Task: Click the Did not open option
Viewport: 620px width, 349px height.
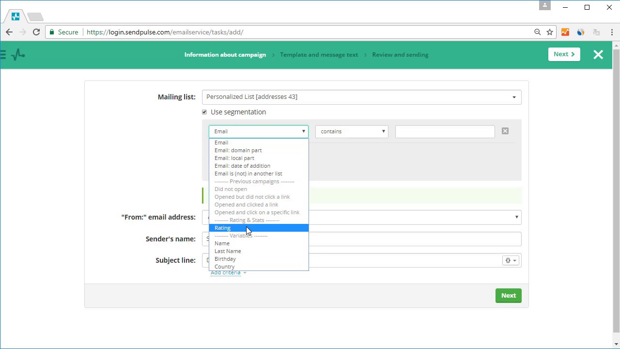Action: point(259,189)
